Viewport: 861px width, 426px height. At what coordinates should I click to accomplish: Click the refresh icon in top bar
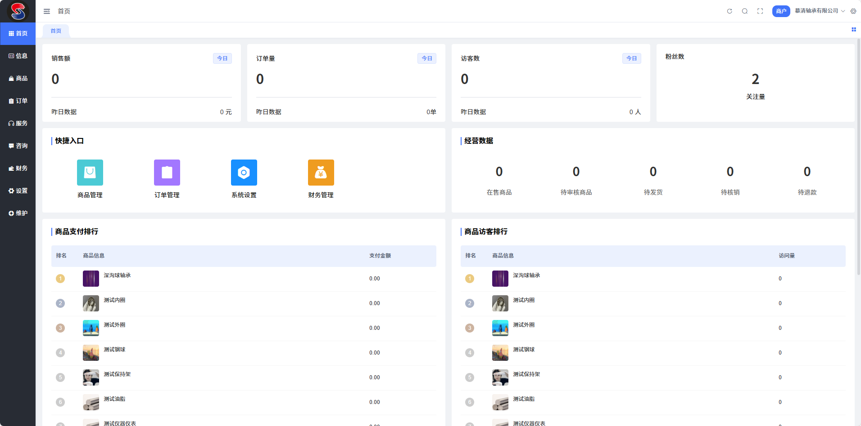coord(730,11)
